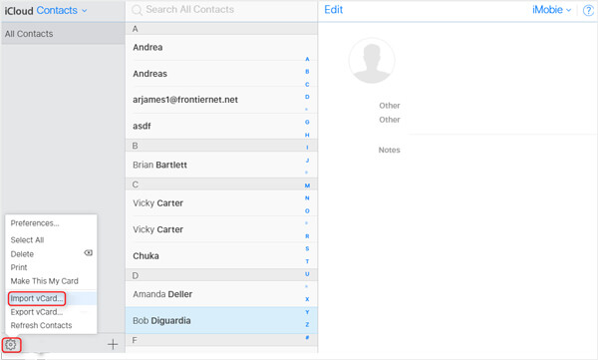Viewport: 598px width, 360px height.
Task: Click the contact avatar placeholder picture
Action: tap(372, 60)
